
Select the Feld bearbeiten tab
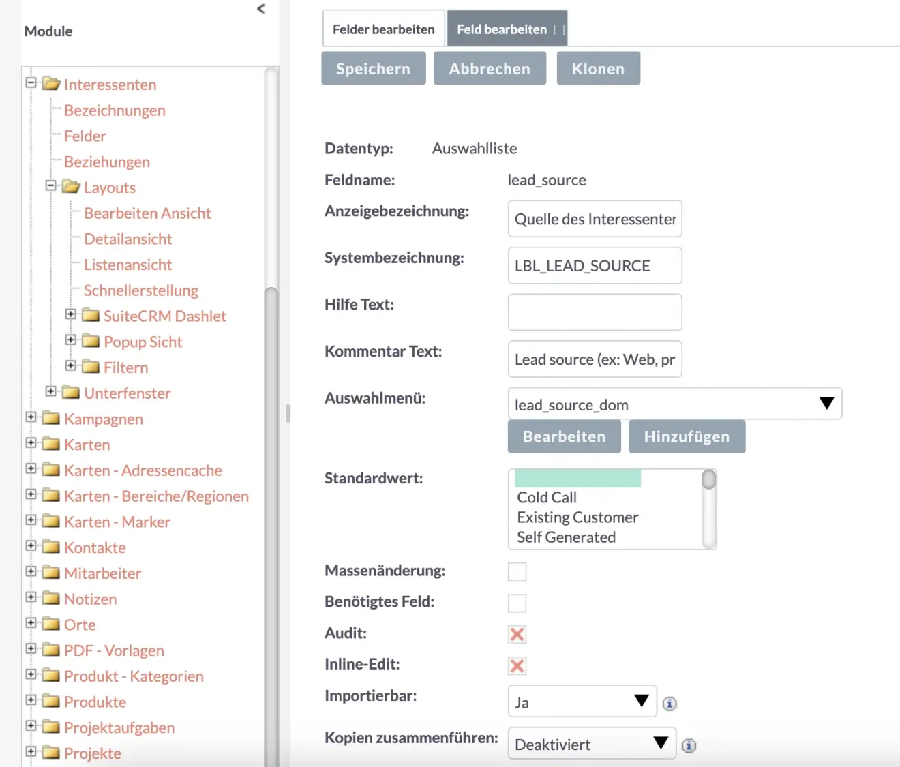pyautogui.click(x=502, y=28)
